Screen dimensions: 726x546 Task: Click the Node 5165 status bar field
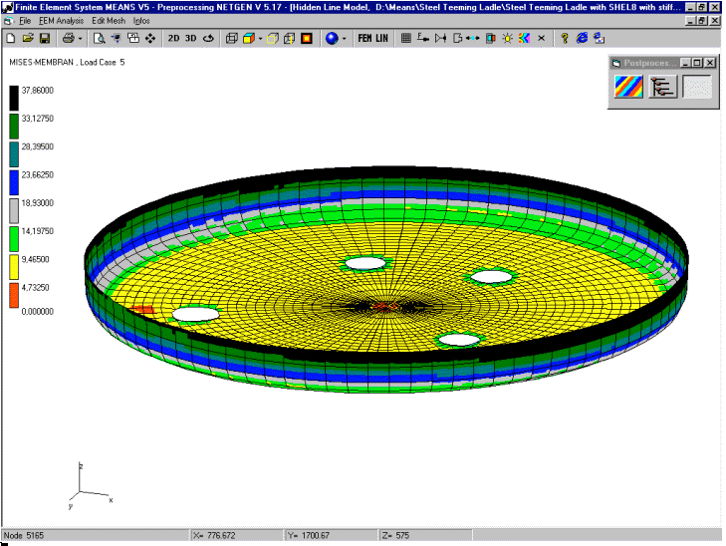[x=96, y=535]
